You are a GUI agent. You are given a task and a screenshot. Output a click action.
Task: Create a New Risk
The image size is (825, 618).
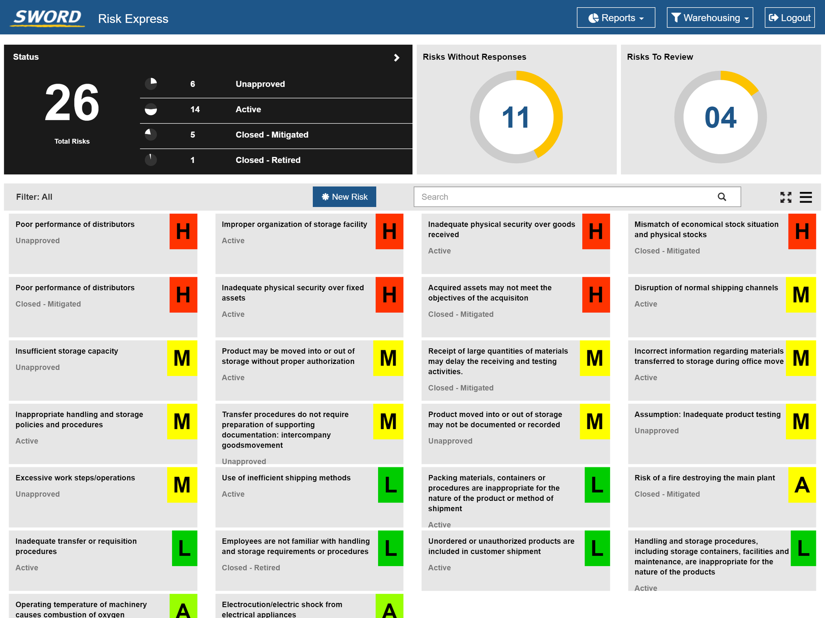pyautogui.click(x=344, y=197)
